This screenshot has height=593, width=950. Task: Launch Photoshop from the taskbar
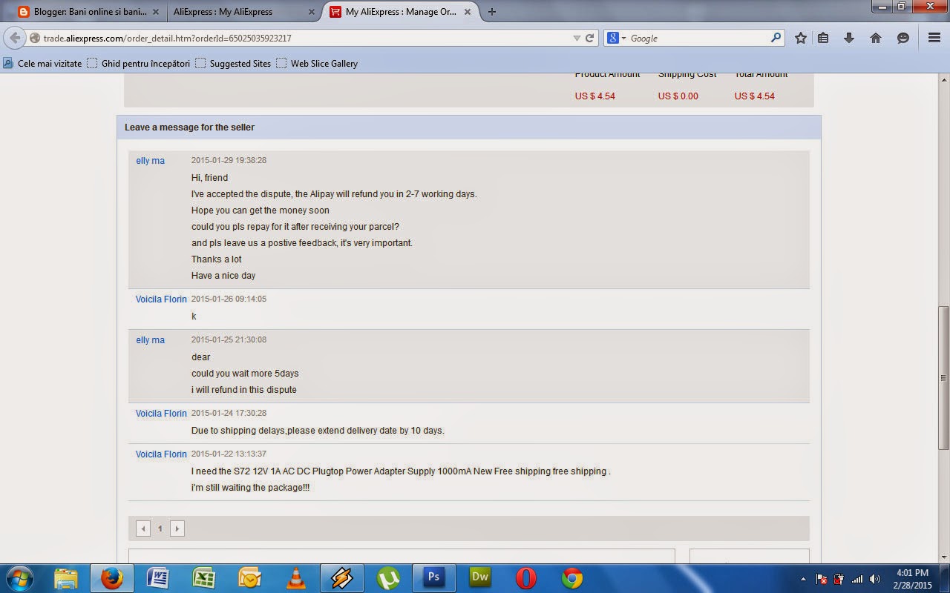[434, 578]
